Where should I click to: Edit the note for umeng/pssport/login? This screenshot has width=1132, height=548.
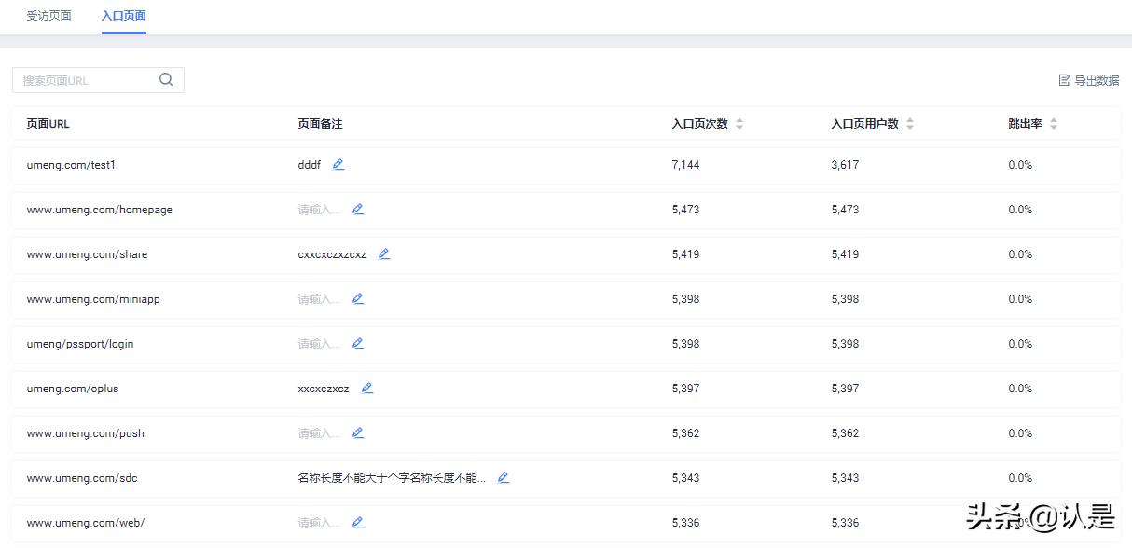[x=358, y=344]
